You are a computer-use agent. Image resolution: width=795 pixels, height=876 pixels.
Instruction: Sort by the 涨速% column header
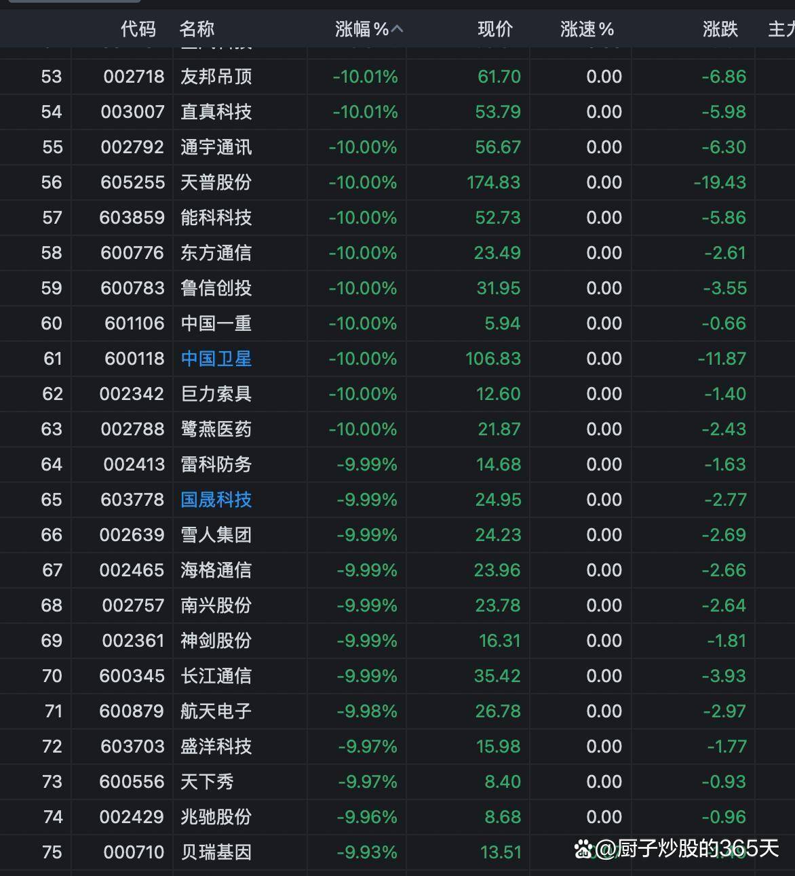587,29
